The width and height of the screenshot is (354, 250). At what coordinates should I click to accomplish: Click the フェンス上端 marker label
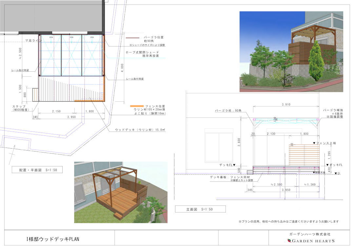324,143
